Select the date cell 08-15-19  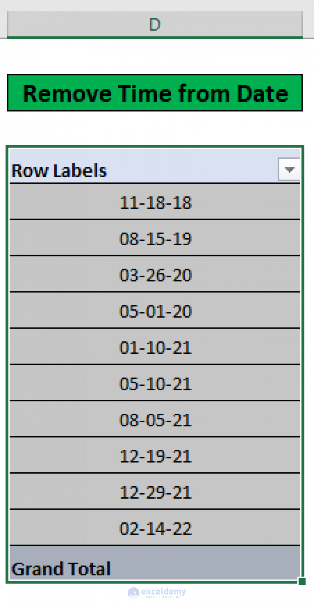pos(155,238)
